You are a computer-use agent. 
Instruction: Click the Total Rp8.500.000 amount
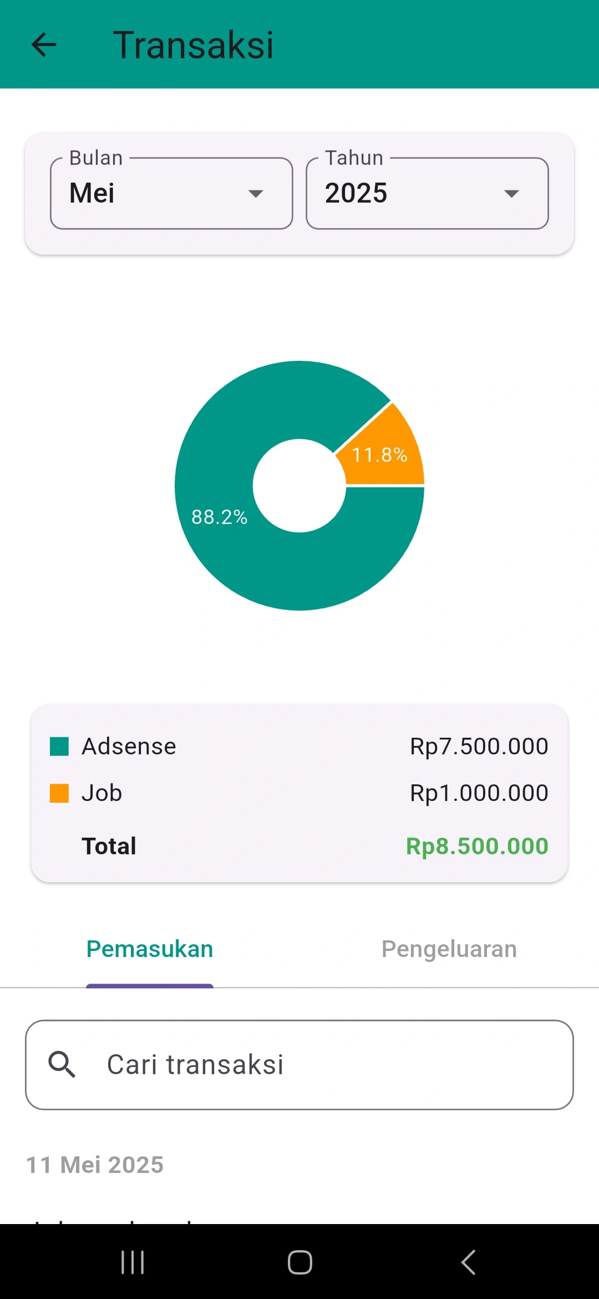click(x=477, y=846)
